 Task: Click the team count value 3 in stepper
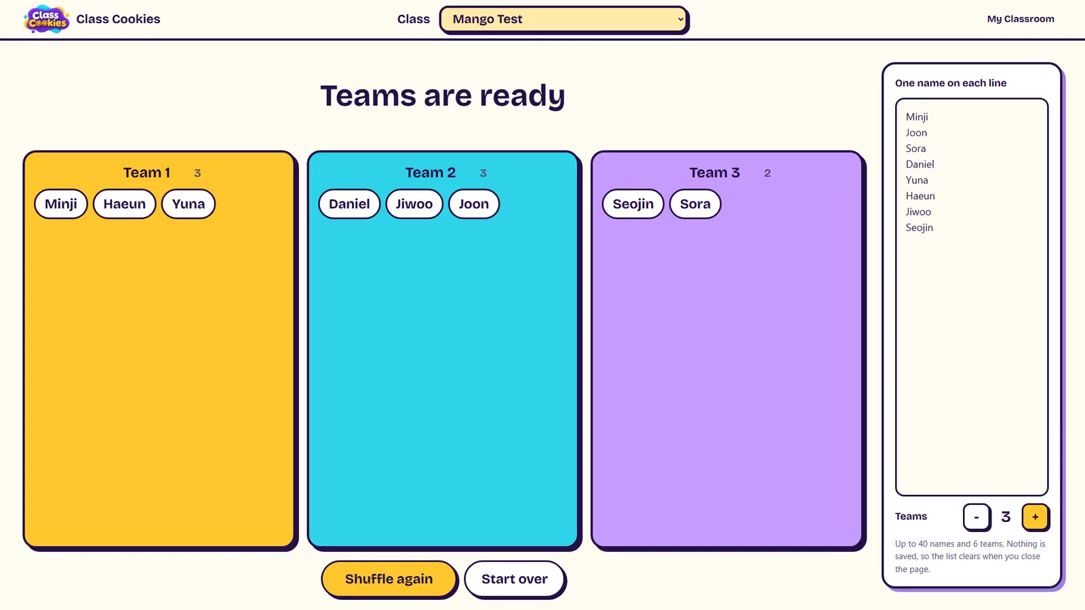coord(1006,517)
